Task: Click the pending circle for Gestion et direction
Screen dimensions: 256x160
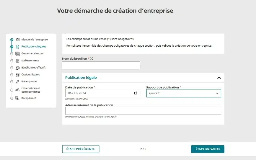Action: pos(12,53)
